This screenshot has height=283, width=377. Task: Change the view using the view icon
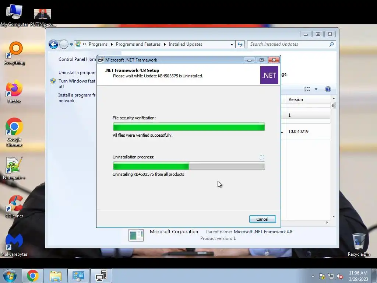click(x=307, y=89)
